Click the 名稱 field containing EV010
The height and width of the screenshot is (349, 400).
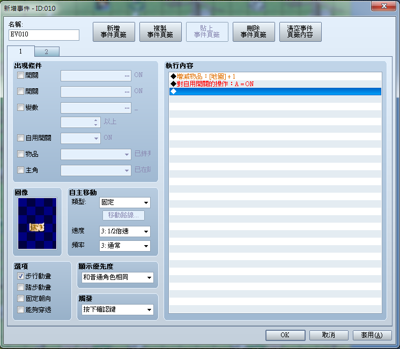click(44, 35)
